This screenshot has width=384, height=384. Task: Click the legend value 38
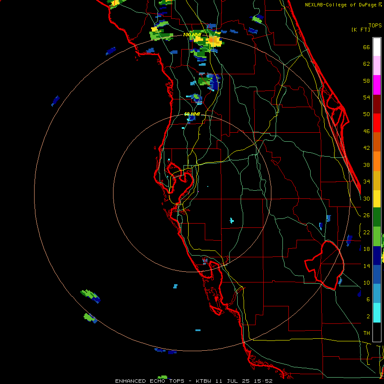[367, 165]
